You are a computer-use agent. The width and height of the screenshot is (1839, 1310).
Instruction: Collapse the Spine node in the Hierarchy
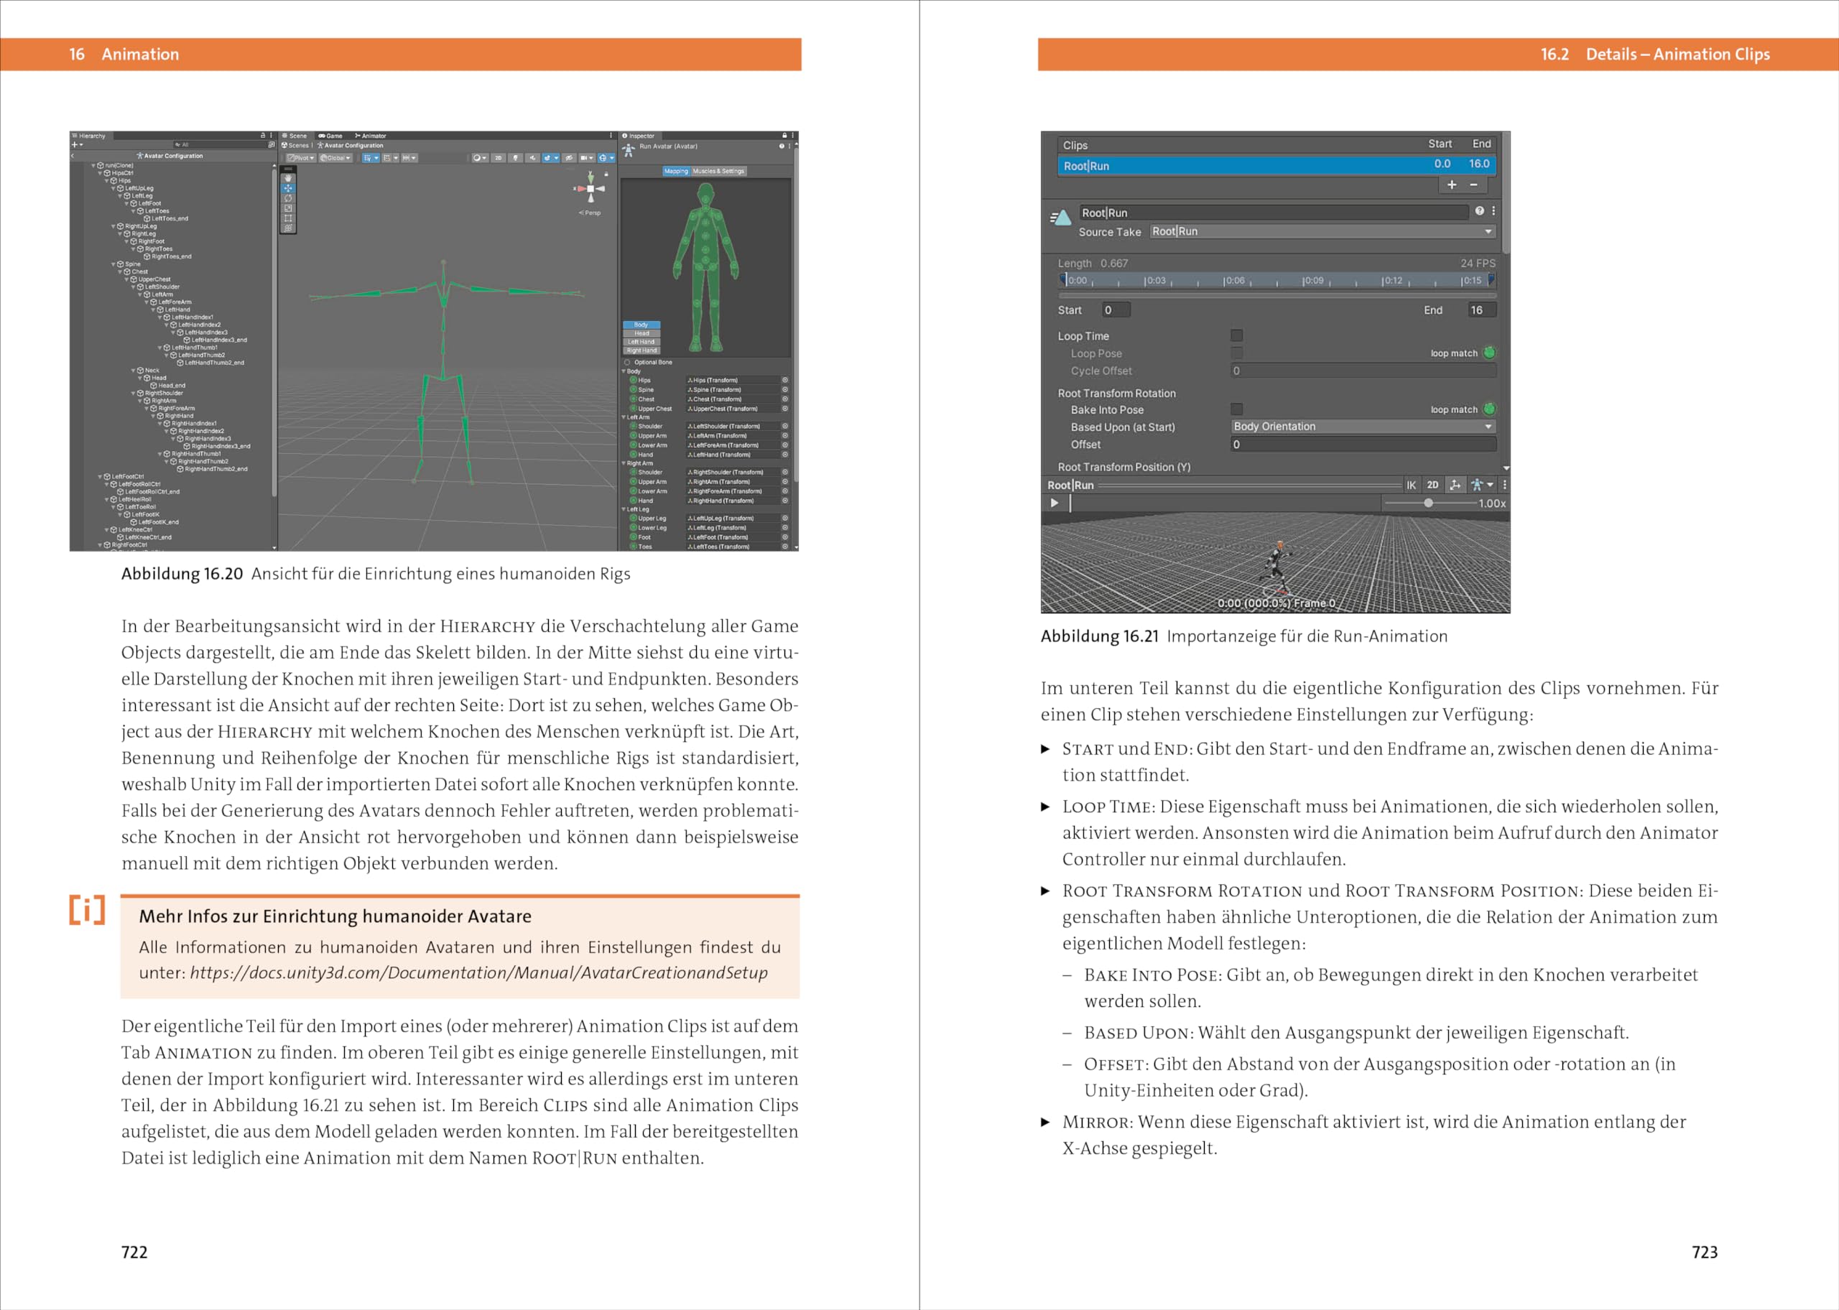click(x=114, y=264)
